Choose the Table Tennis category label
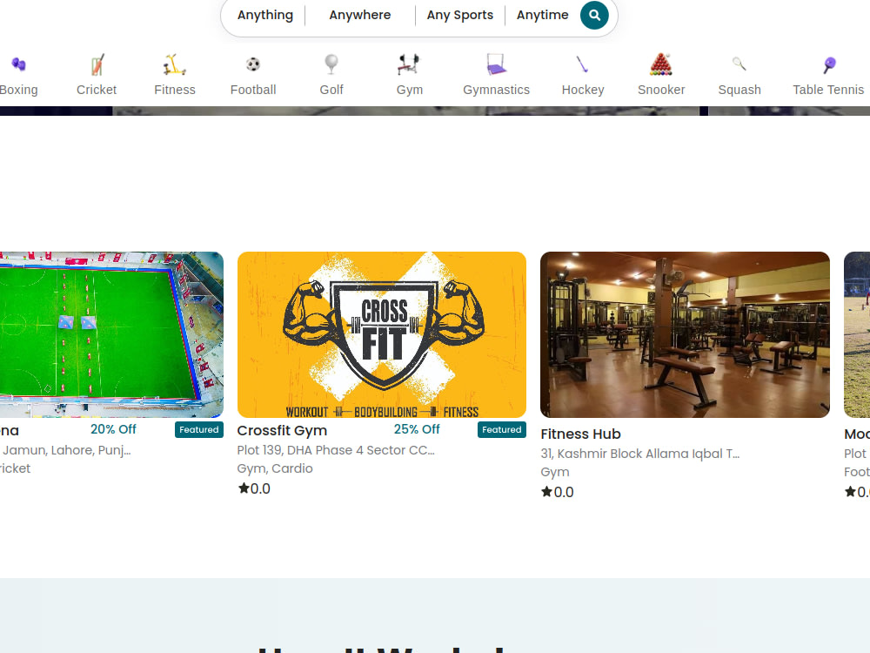This screenshot has height=653, width=870. (828, 90)
